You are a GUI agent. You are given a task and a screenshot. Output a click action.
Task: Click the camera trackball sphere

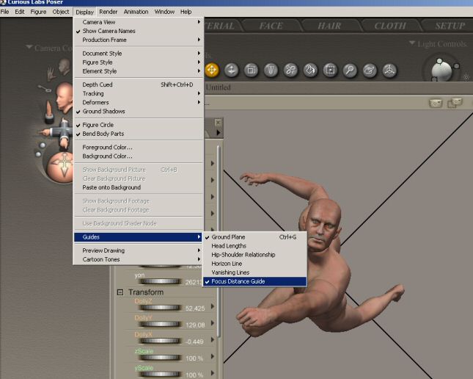pyautogui.click(x=60, y=167)
